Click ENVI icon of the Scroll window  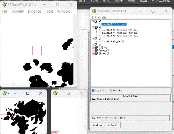click(x=4, y=93)
